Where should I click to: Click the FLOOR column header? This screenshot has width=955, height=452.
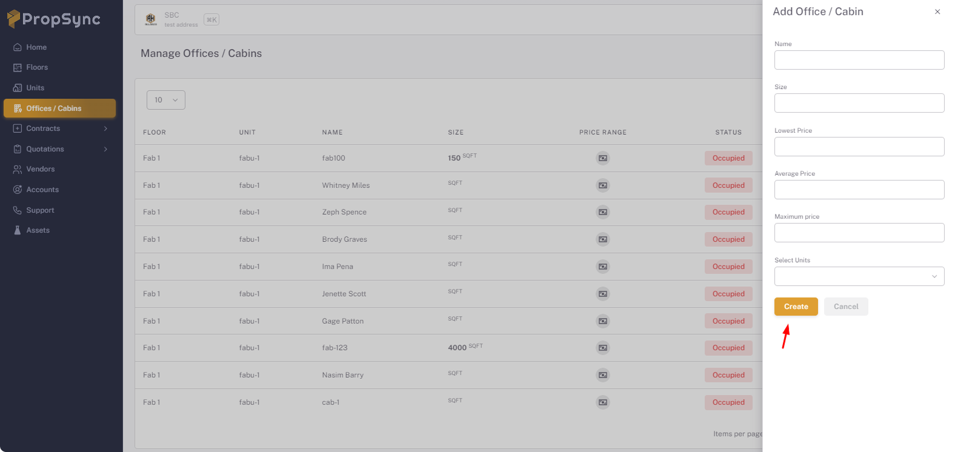[x=155, y=132]
